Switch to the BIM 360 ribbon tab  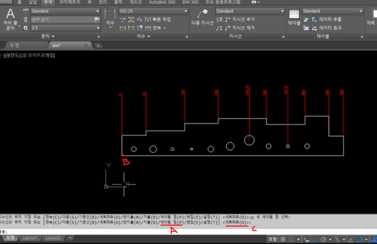click(x=190, y=2)
